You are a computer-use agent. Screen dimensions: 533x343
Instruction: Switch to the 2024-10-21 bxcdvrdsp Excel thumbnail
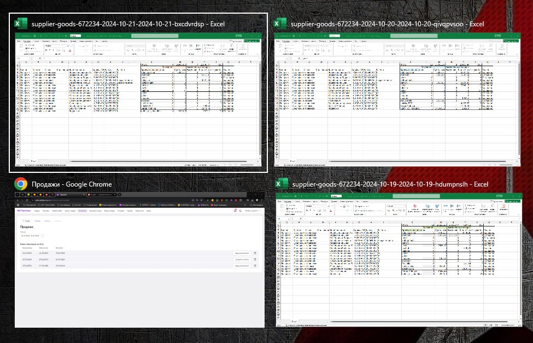click(138, 100)
